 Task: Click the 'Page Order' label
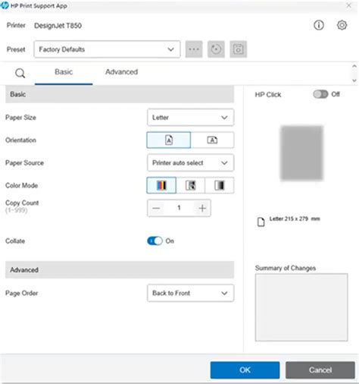click(21, 293)
